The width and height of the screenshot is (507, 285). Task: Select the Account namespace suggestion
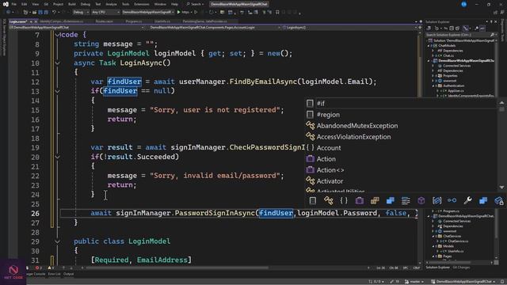(x=401, y=148)
